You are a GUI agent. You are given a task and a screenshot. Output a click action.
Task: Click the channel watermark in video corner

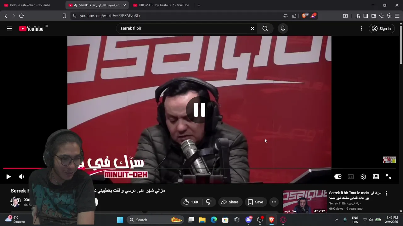389,160
